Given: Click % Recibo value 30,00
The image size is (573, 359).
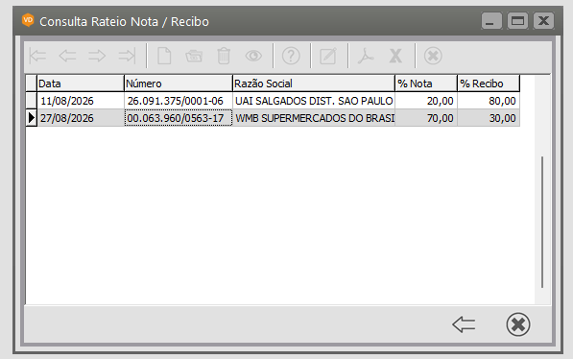Looking at the screenshot, I should coord(489,118).
